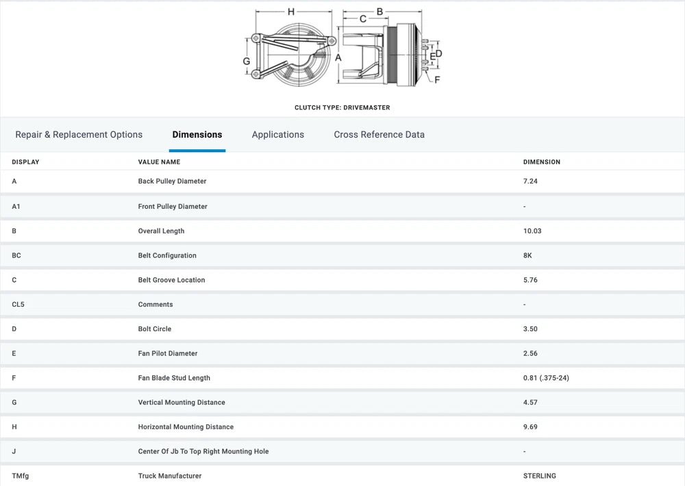Click the DIMENSION column header
The image size is (685, 486).
[x=541, y=162]
